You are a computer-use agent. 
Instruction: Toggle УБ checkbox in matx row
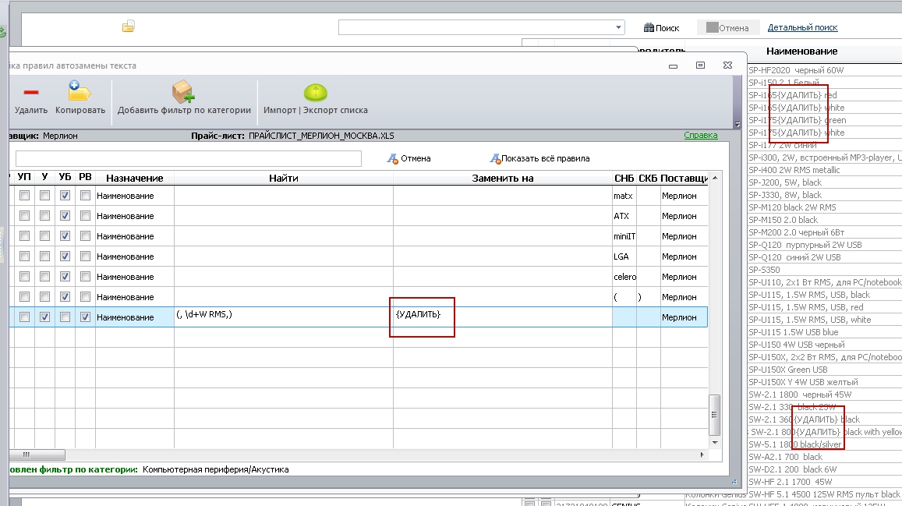[65, 196]
